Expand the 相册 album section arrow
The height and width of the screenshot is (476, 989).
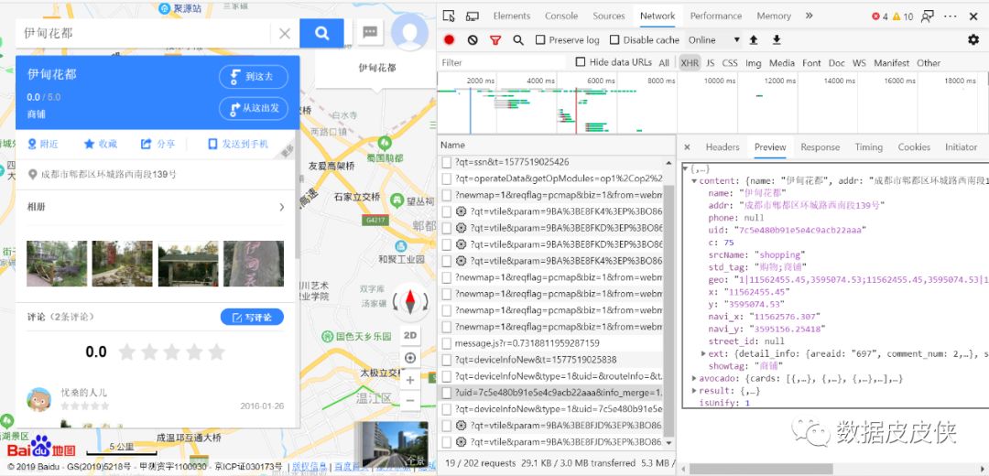(x=281, y=207)
